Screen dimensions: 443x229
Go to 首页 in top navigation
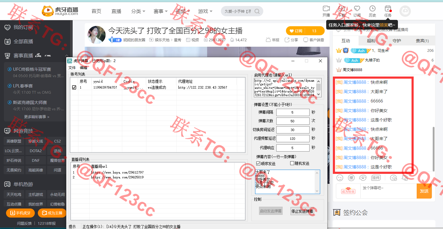tap(96, 11)
